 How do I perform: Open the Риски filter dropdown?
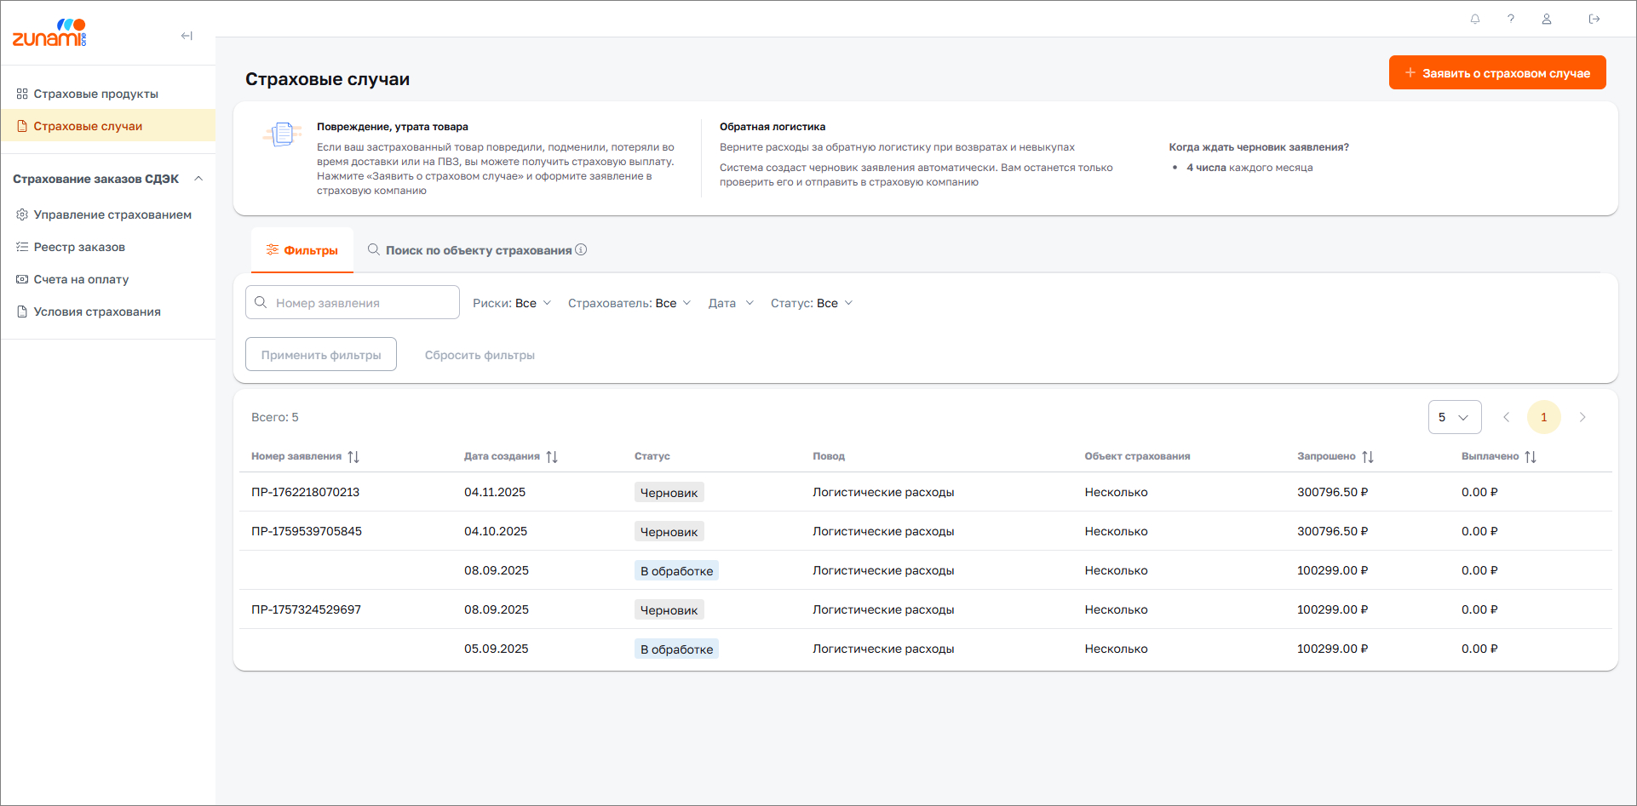tap(512, 304)
